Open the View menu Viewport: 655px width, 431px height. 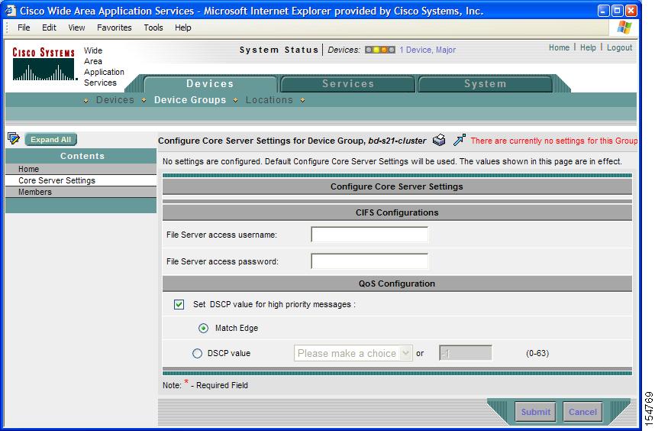[x=76, y=28]
